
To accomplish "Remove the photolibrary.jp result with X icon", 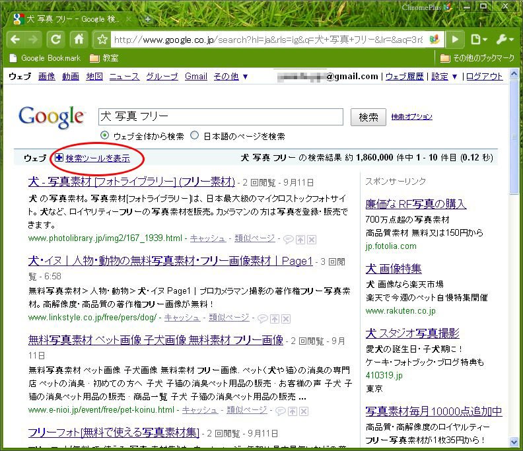I will click(312, 238).
